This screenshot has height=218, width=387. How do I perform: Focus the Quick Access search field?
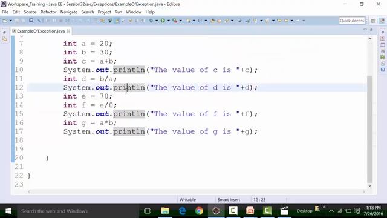click(x=352, y=21)
